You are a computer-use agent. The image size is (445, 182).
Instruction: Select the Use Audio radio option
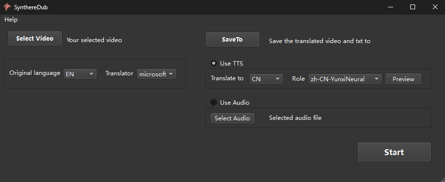pos(213,102)
